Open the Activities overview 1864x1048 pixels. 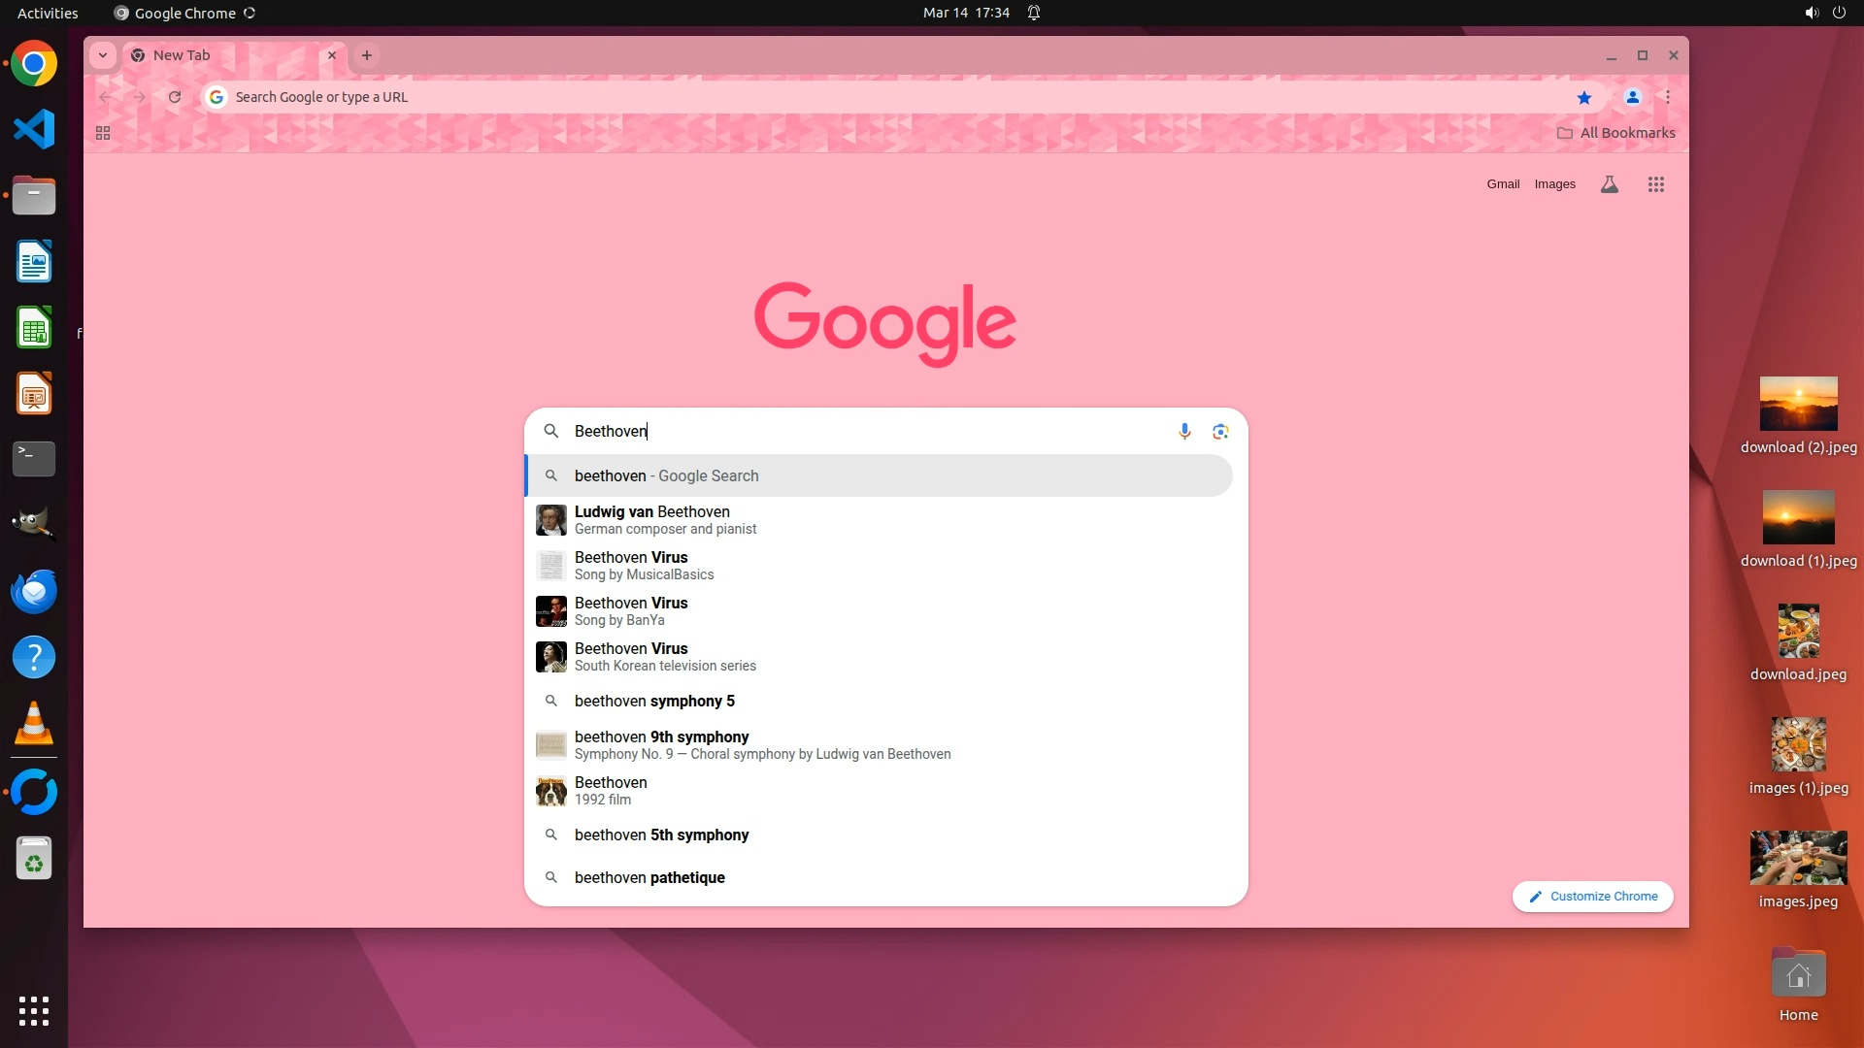[x=48, y=13]
